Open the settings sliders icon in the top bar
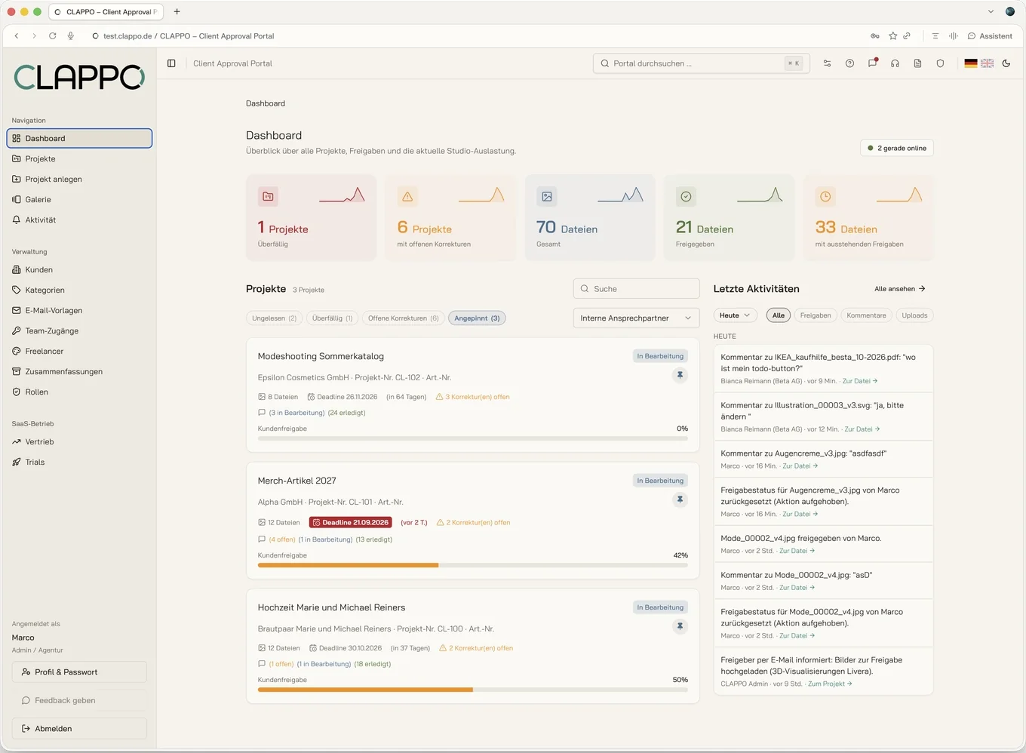 pyautogui.click(x=827, y=63)
